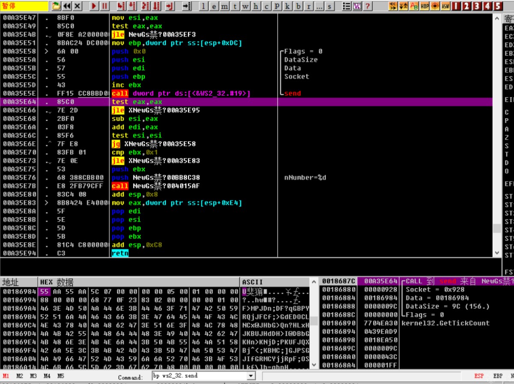Click the Command input field
The image size is (514, 384).
pyautogui.click(x=200, y=376)
